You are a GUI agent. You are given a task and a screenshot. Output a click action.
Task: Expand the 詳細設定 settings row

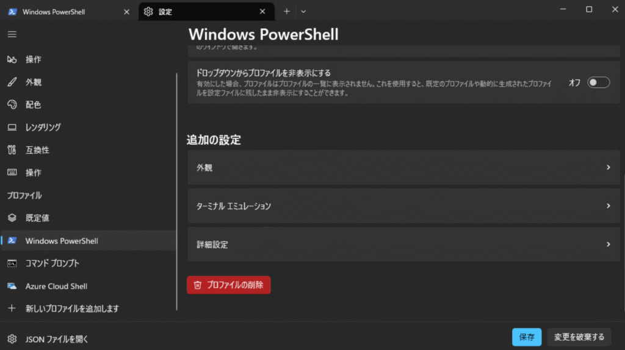coord(403,244)
